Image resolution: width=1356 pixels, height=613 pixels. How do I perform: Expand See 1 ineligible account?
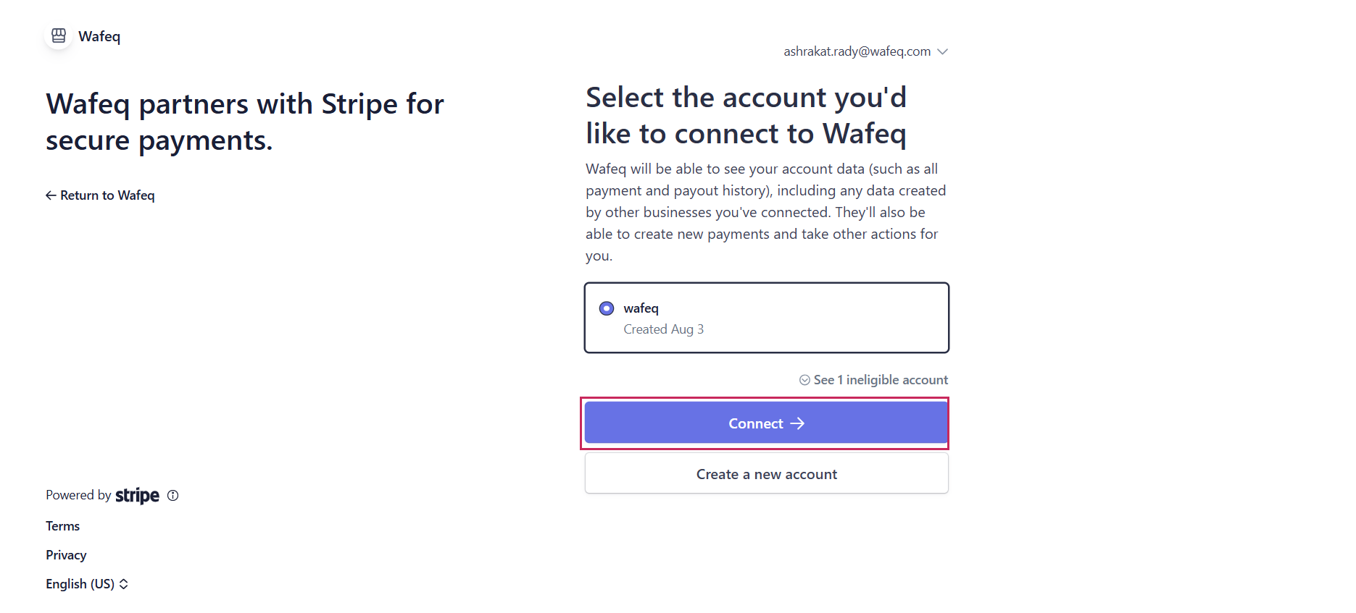click(x=880, y=380)
